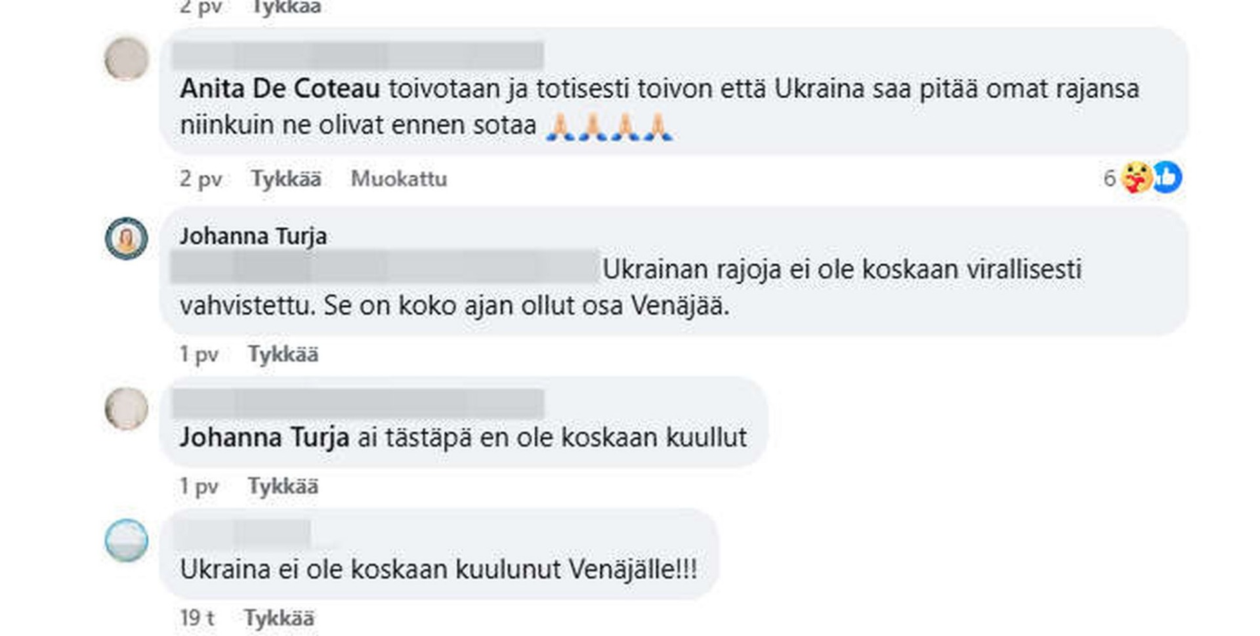The width and height of the screenshot is (1260, 636).
Task: Click avatar beside Anita De Coteau reply
Action: point(127,59)
